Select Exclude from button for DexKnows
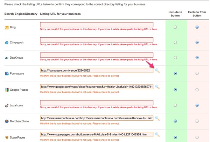The image size is (210, 142). tap(197, 58)
